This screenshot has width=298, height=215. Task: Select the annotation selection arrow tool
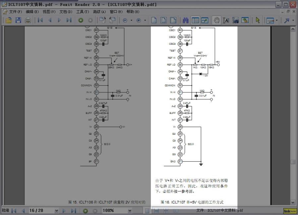click(x=258, y=20)
